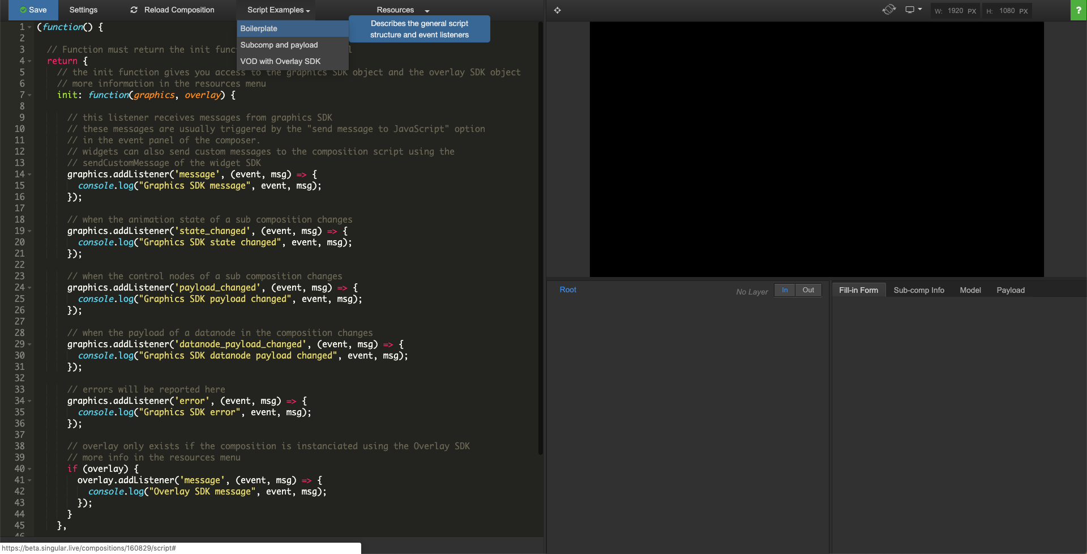This screenshot has width=1087, height=554.
Task: Click the No Layer label
Action: point(752,291)
